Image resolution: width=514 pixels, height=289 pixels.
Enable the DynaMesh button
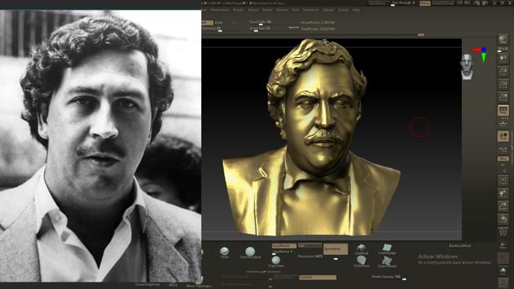[x=335, y=249]
